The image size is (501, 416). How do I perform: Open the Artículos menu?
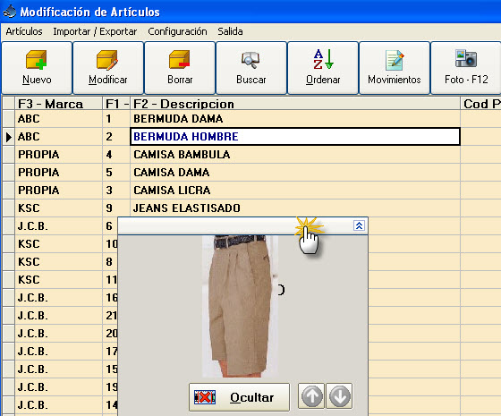point(24,31)
